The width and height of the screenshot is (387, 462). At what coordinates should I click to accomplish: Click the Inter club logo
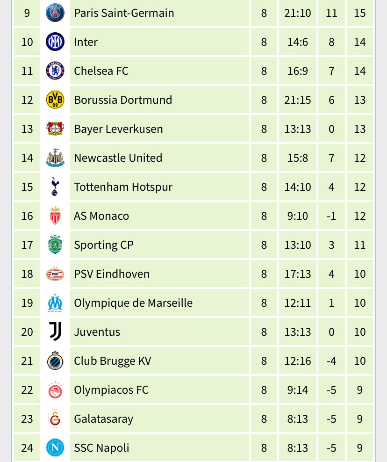click(x=55, y=42)
